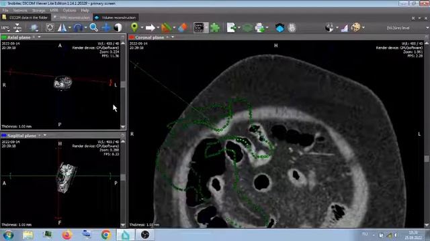Click the flip/mirror triangles tool
Viewport: 430px width, 241px height.
click(62, 27)
